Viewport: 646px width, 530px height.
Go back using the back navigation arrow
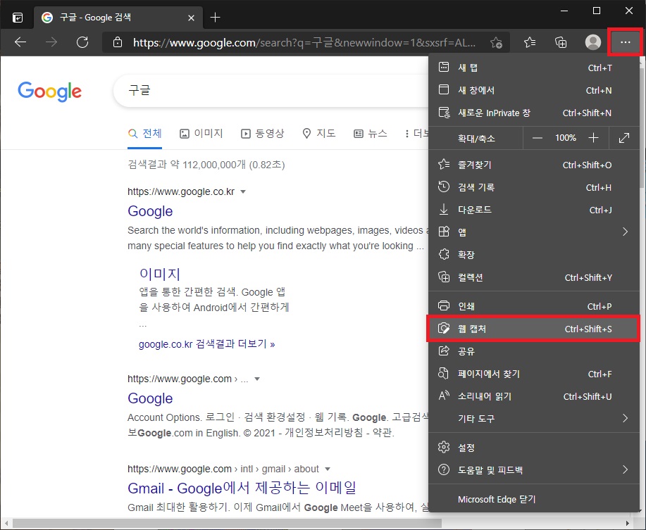pyautogui.click(x=20, y=42)
